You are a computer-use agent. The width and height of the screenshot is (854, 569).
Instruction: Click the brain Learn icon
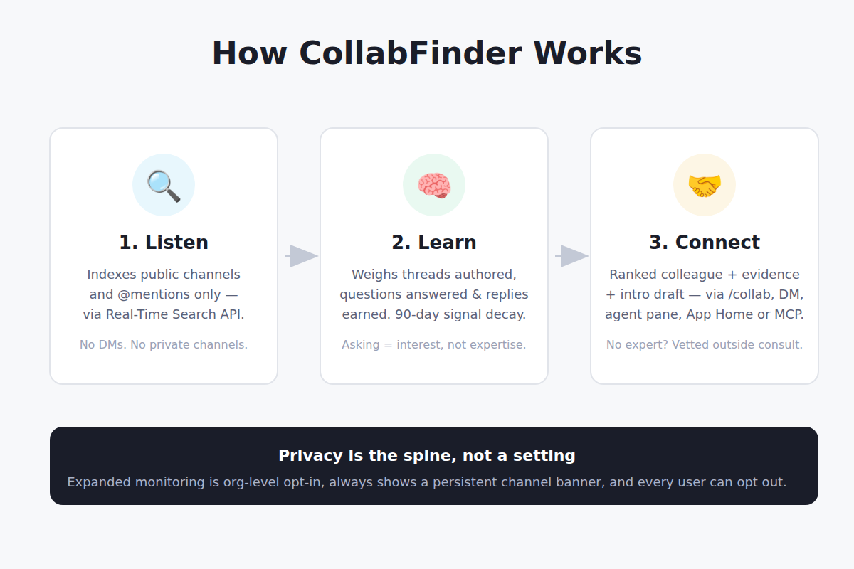[x=434, y=185]
